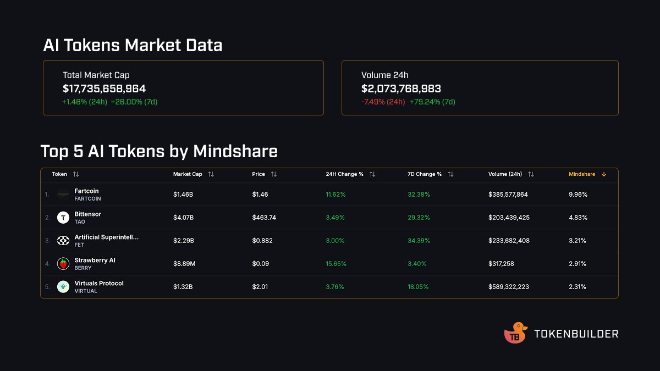Viewport: 660px width, 371px height.
Task: Click the TOKENBUILDER brand text
Action: pyautogui.click(x=576, y=334)
